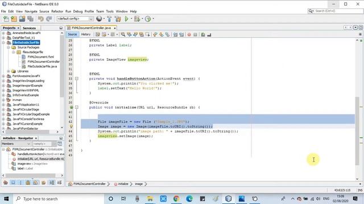The height and width of the screenshot is (204, 364).
Task: Switch to the Source view
Action: [72, 35]
